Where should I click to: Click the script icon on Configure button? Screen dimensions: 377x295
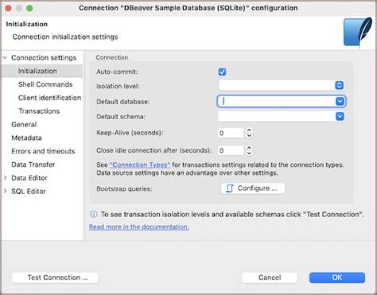click(x=230, y=189)
